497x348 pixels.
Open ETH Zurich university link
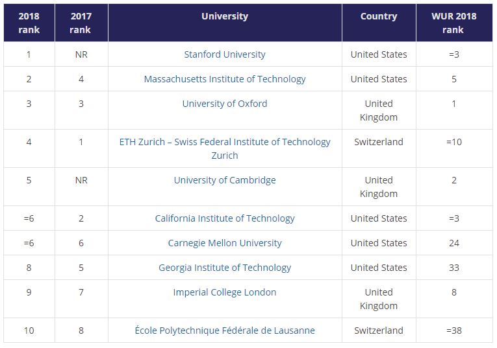coord(225,148)
